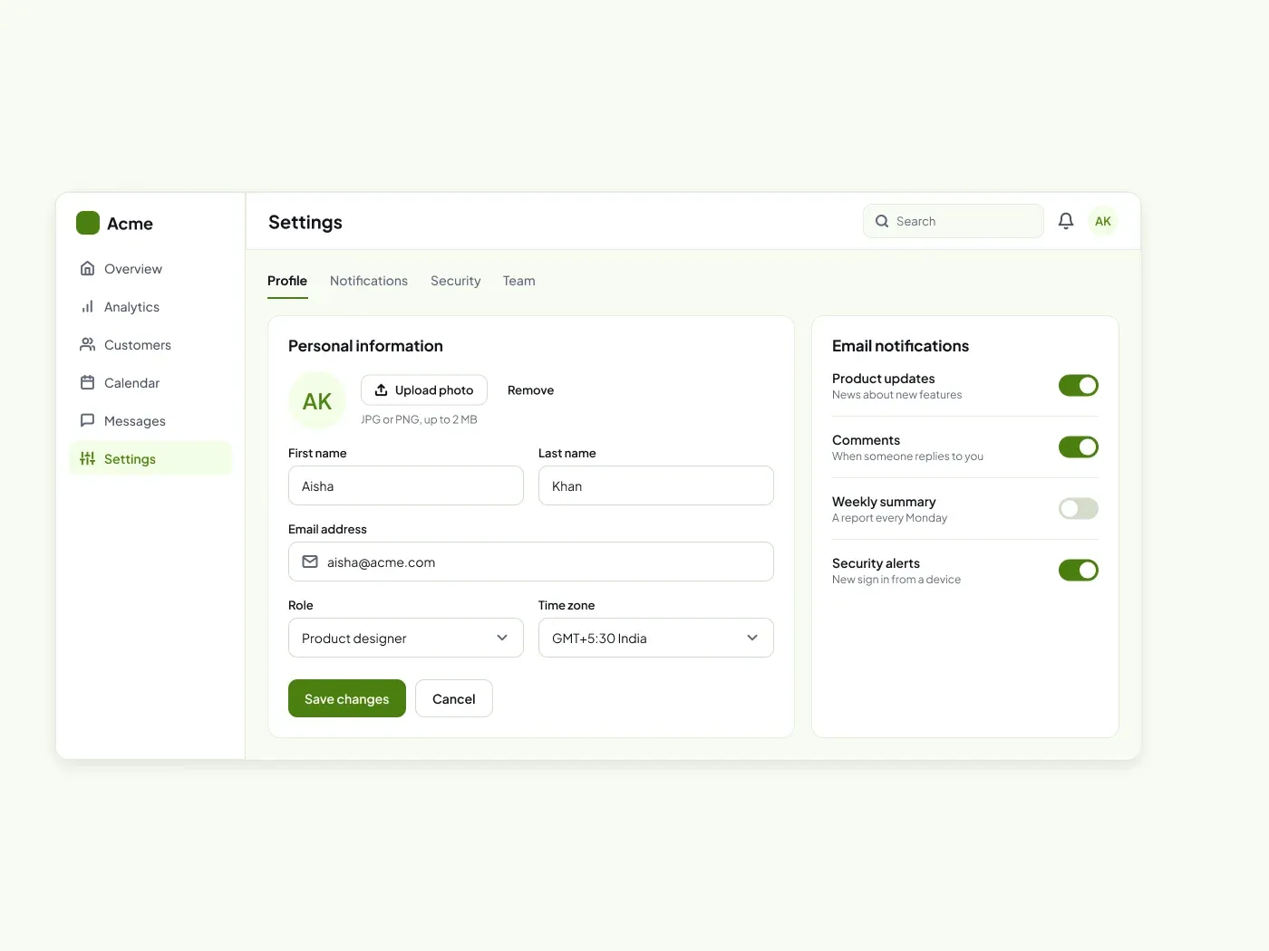Click the 'JPG or PNG, up to 2 MB' hint
The height and width of the screenshot is (951, 1269).
[419, 419]
